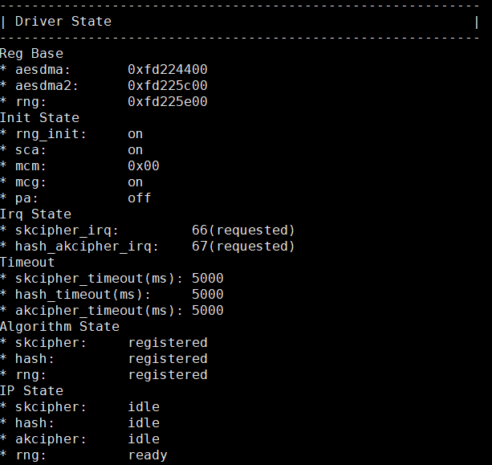This screenshot has width=492, height=465.
Task: Click the 'skcipher_irq:' label
Action: pyautogui.click(x=67, y=230)
